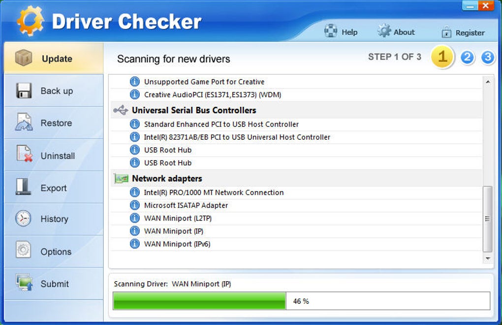Image resolution: width=502 pixels, height=325 pixels.
Task: Click the USB symbol beside Universal Serial Bus Controllers
Action: [x=121, y=110]
